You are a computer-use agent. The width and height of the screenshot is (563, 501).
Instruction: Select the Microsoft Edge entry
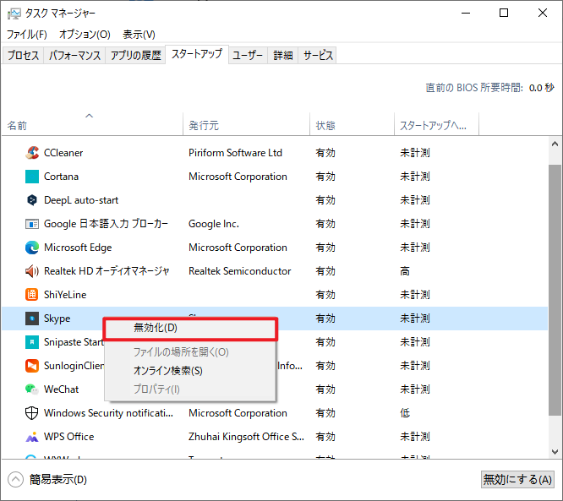pyautogui.click(x=78, y=248)
